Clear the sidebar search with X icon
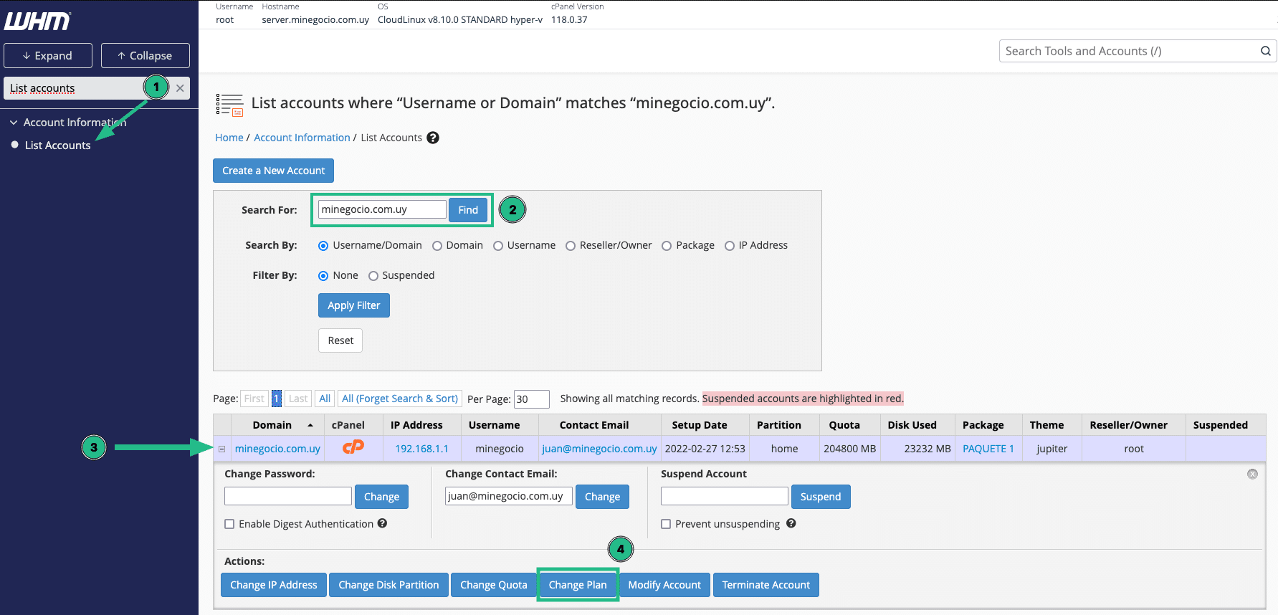This screenshot has height=615, width=1278. tap(180, 88)
